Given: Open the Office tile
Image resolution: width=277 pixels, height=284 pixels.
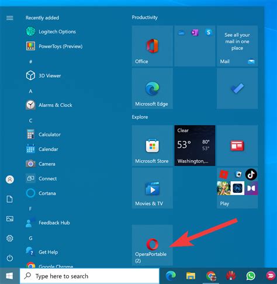Looking at the screenshot, I should (152, 46).
